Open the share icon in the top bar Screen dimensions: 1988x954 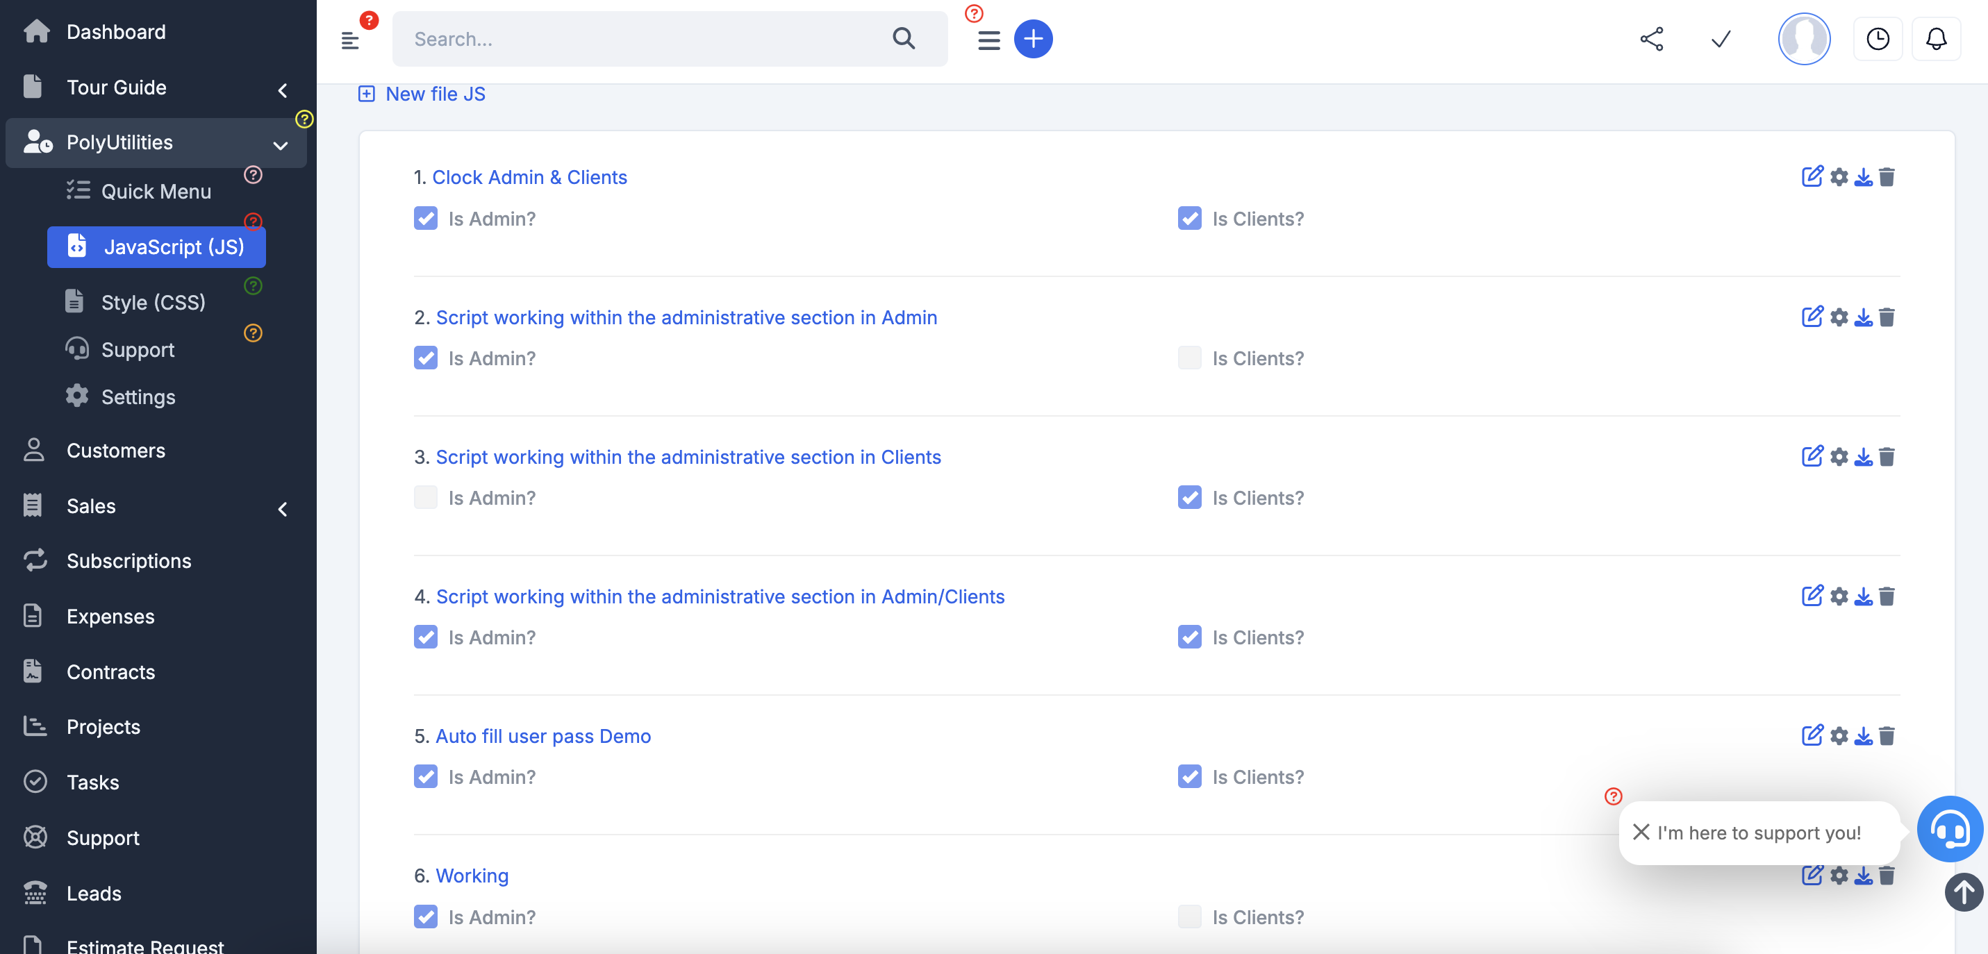1652,39
